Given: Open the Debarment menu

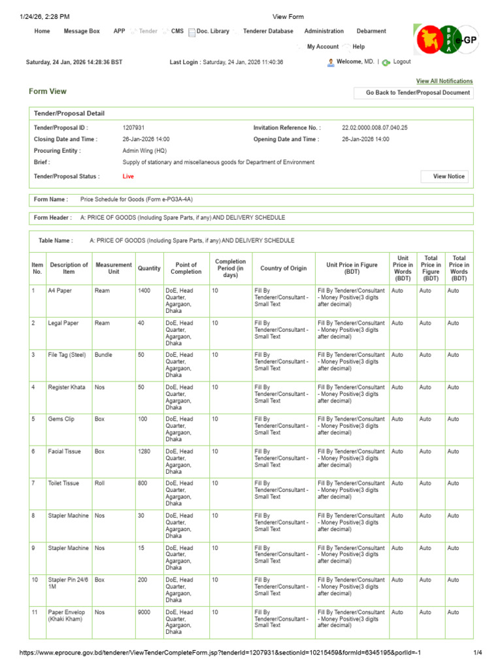Looking at the screenshot, I should point(371,31).
